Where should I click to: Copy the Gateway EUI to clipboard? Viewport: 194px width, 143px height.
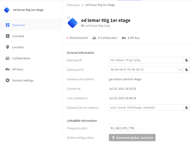click(x=187, y=70)
